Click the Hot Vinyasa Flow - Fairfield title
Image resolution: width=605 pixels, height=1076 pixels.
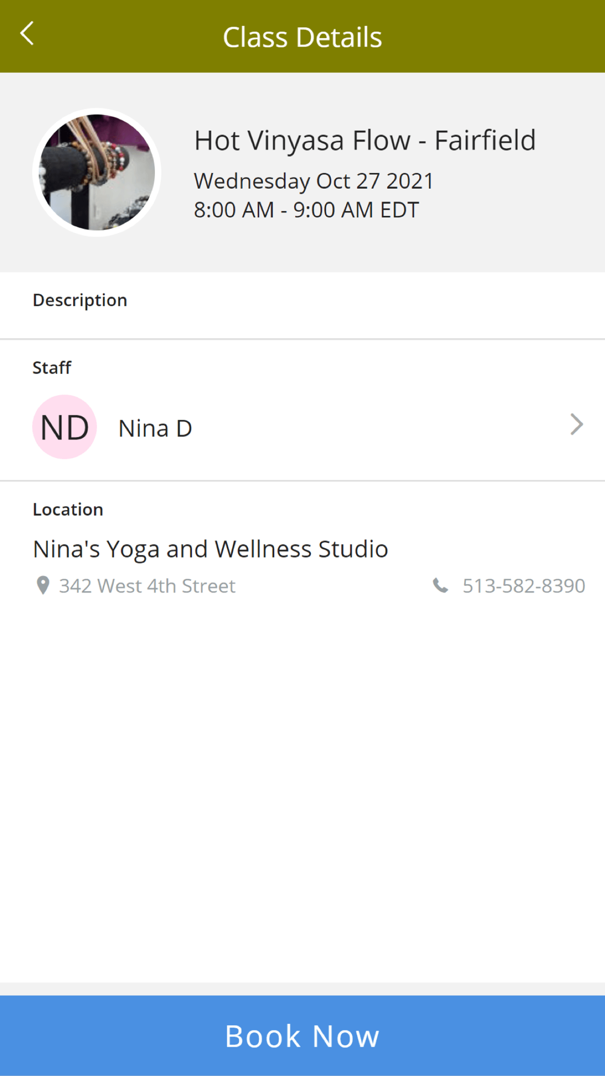coord(365,140)
